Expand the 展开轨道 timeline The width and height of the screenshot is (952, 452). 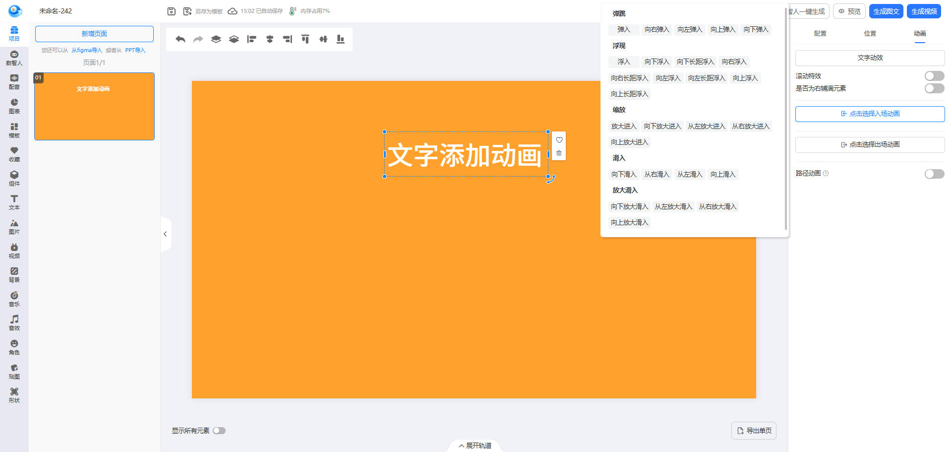pyautogui.click(x=475, y=446)
